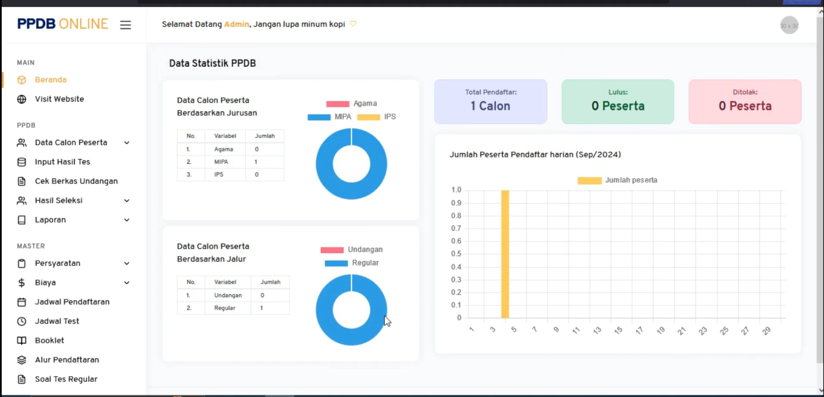Click the Cek Berkas Undangan document icon
Viewport: 824px width, 397px height.
click(22, 181)
